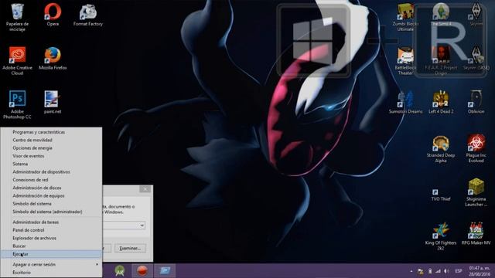The image size is (495, 278).
Task: Close the Run dialog window
Action: pyautogui.click(x=145, y=189)
